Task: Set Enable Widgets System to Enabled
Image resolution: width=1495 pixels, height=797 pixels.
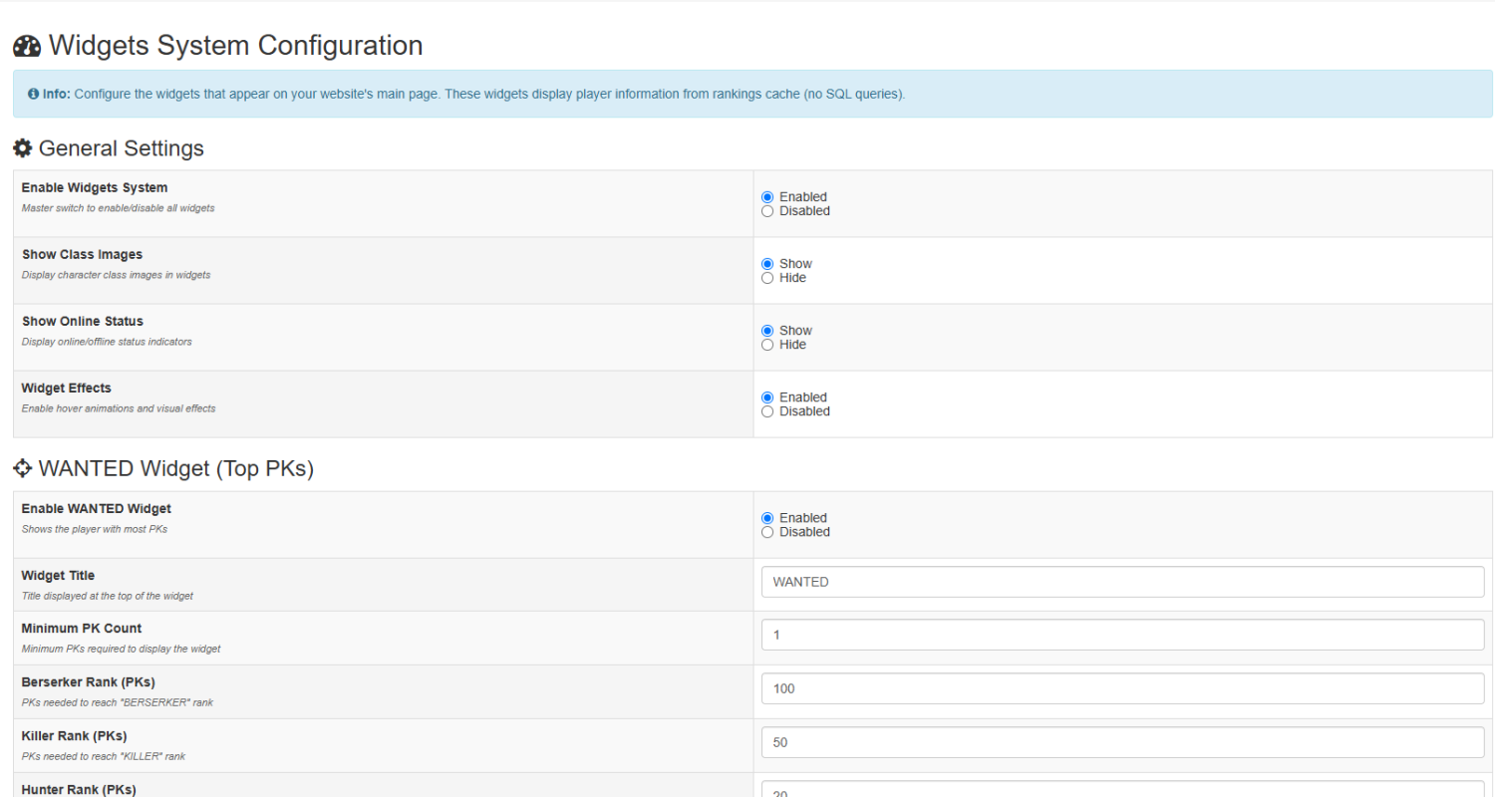Action: point(767,197)
